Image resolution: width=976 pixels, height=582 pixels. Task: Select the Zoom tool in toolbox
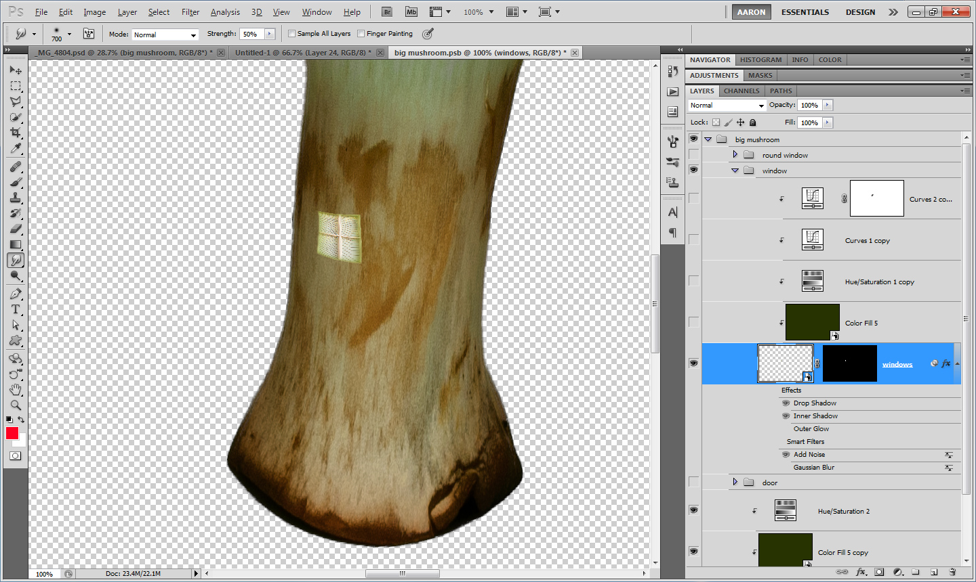16,405
